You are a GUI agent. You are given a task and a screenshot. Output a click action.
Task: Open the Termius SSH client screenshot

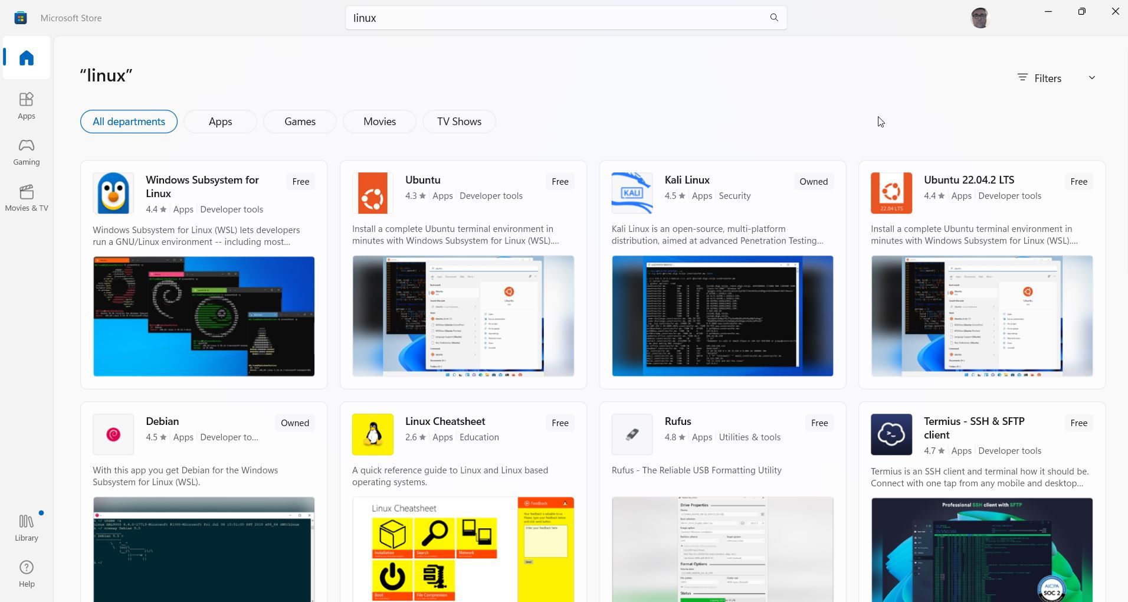(x=982, y=550)
